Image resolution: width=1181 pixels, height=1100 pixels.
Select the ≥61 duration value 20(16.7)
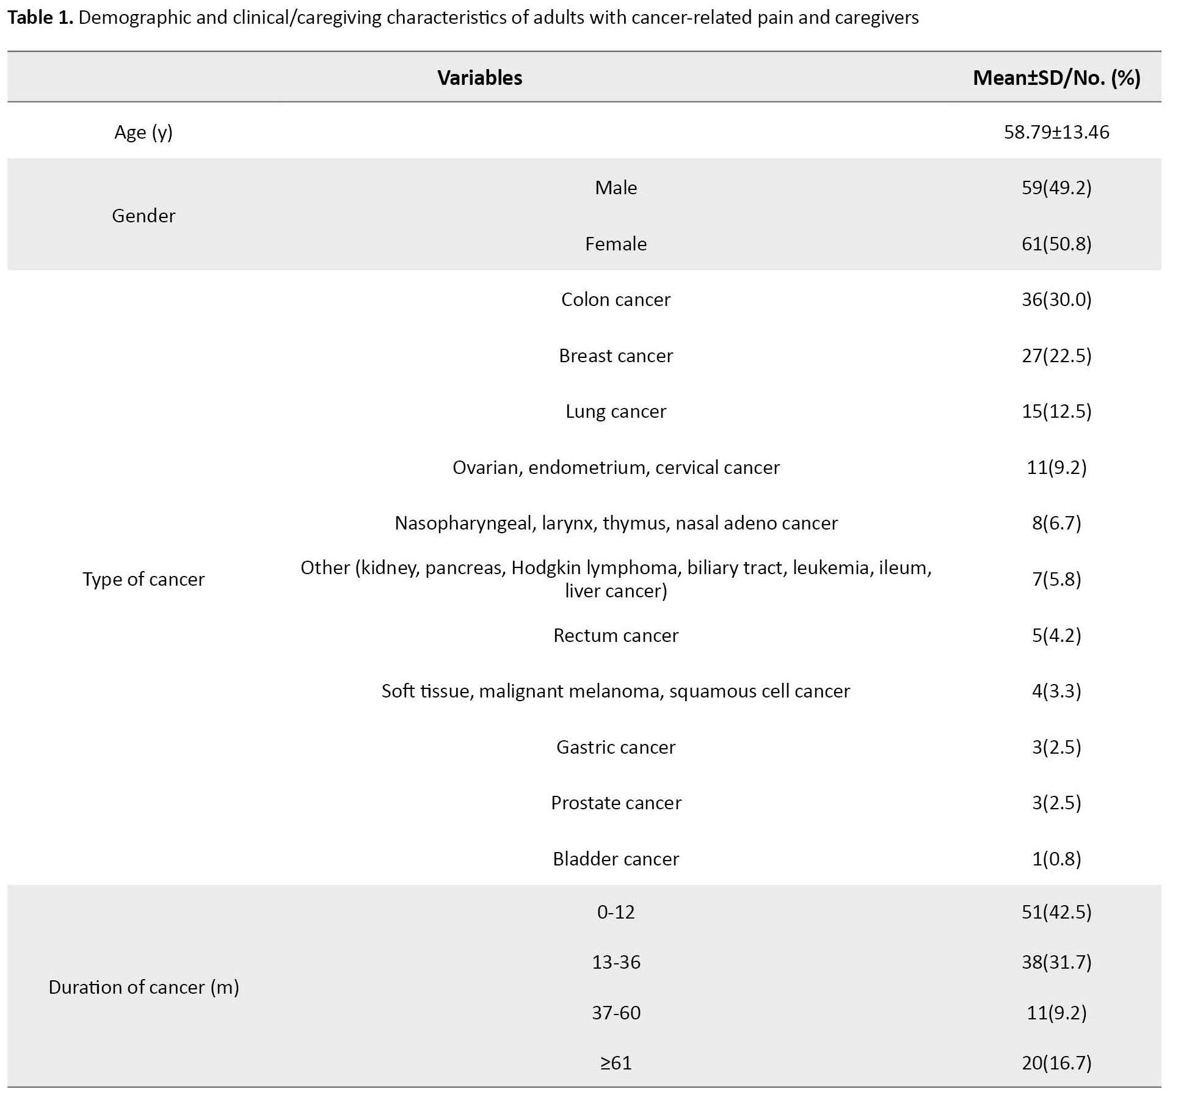[x=1056, y=1063]
